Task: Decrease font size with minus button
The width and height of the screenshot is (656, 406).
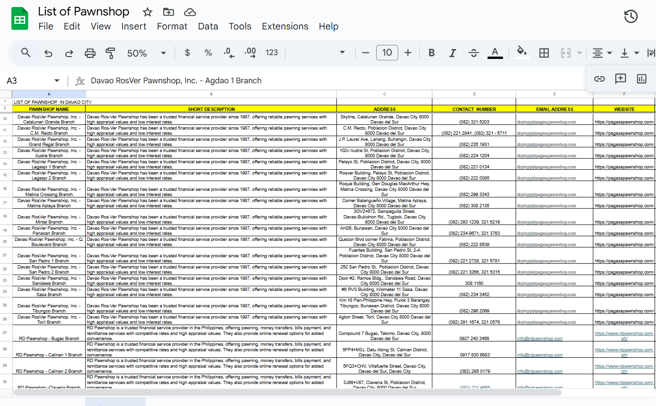Action: coord(366,53)
